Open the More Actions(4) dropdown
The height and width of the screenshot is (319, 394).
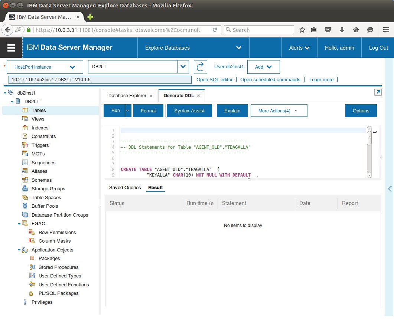[279, 111]
